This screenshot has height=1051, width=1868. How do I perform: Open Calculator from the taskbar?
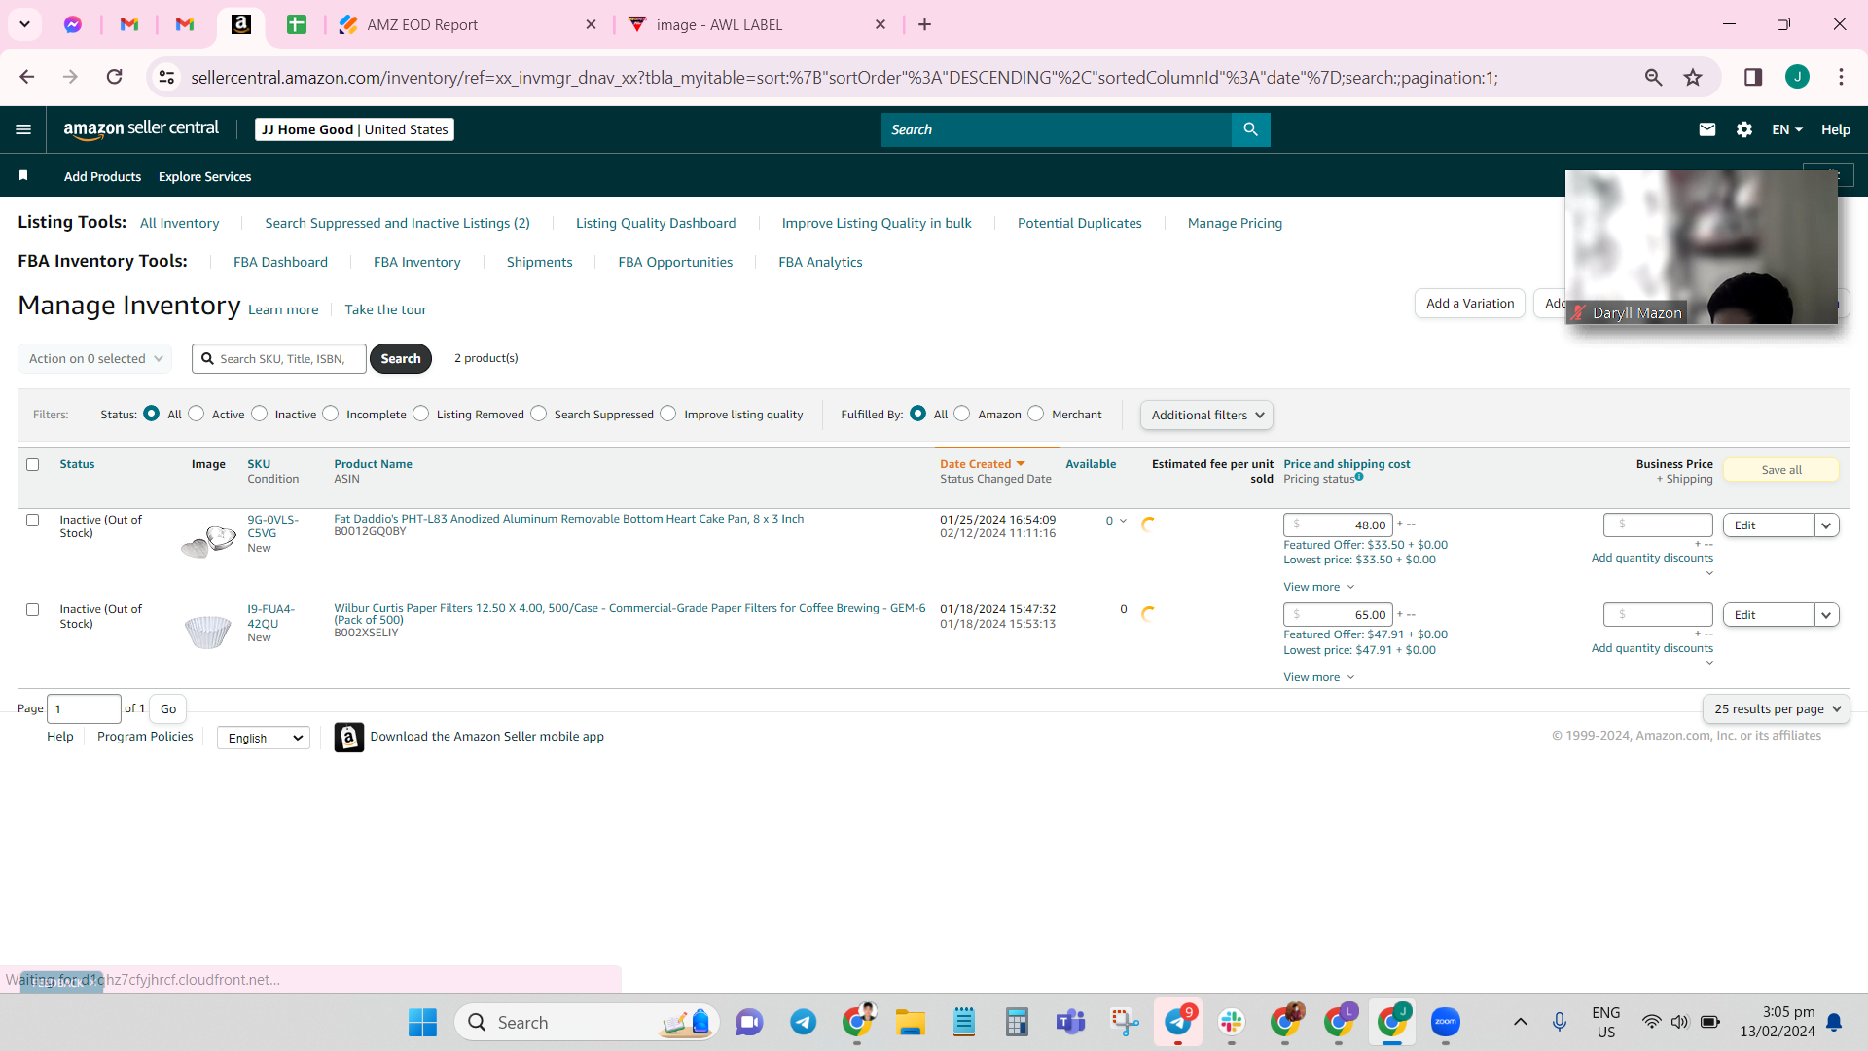(1017, 1022)
